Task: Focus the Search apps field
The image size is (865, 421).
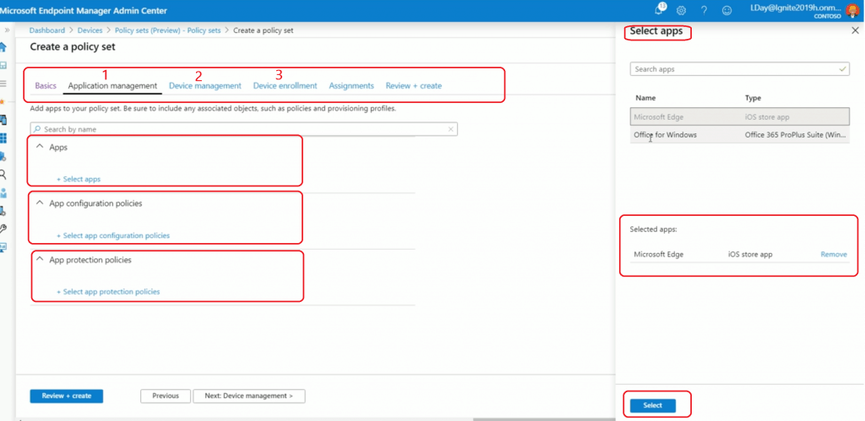Action: coord(739,69)
